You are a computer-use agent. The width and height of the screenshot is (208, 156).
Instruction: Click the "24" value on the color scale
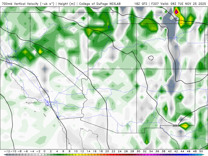click(x=120, y=151)
